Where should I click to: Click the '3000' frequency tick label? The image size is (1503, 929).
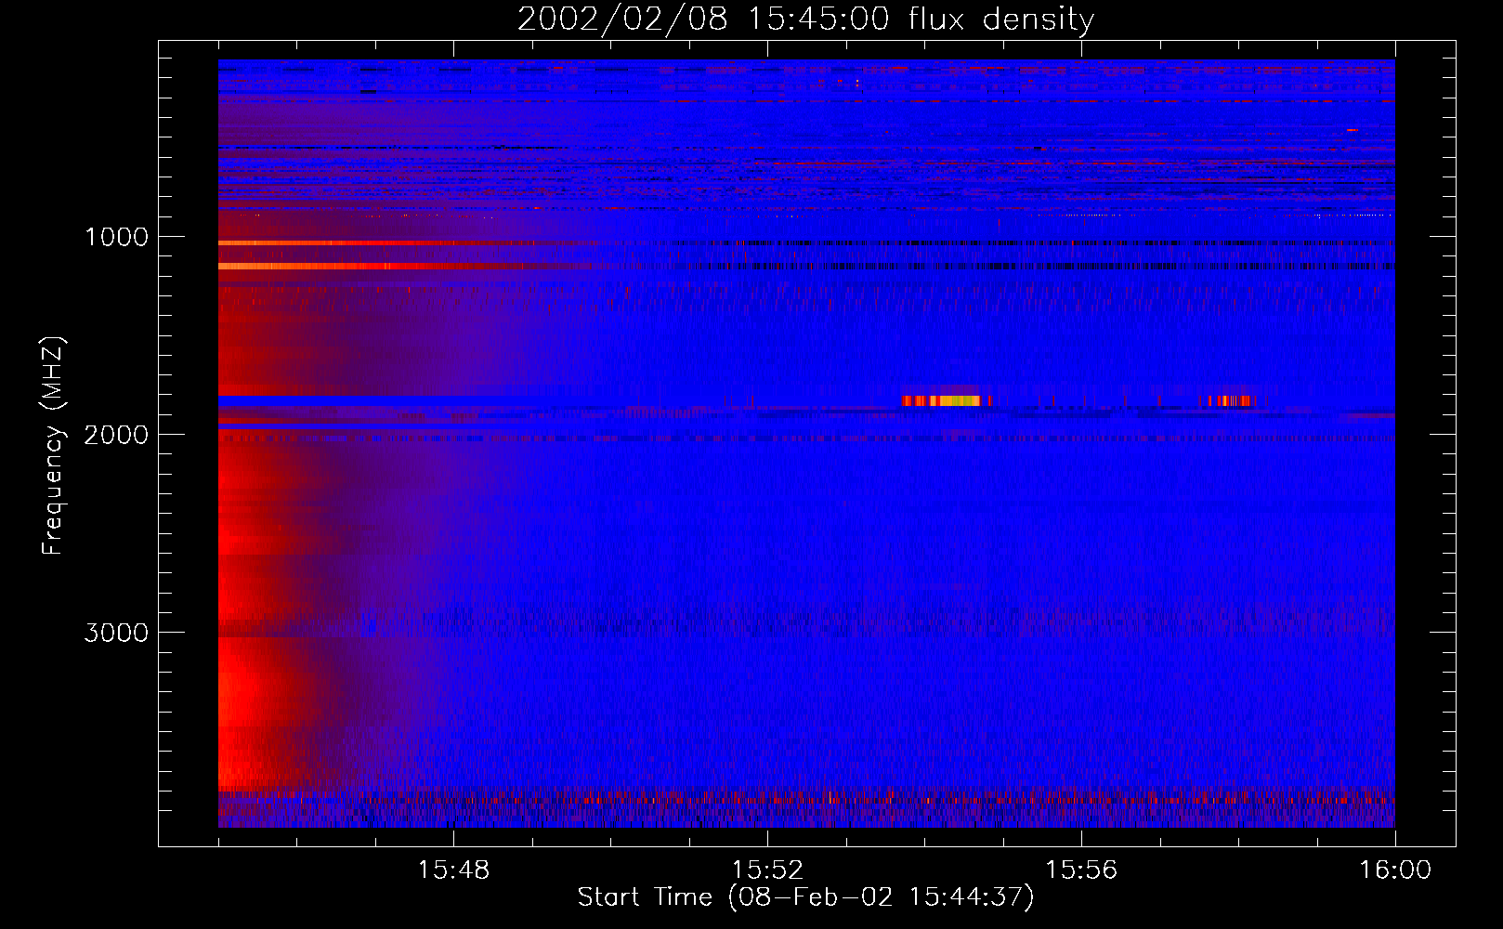116,633
